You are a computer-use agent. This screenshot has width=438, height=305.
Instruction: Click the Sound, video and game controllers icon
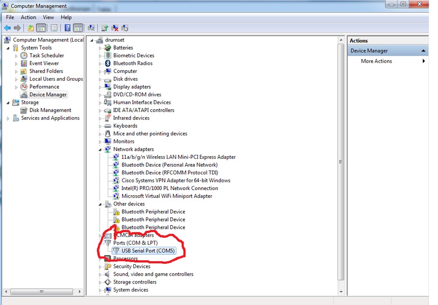pos(107,274)
